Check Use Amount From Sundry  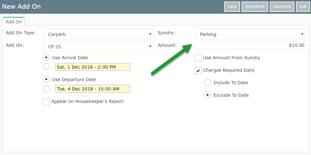(x=198, y=58)
